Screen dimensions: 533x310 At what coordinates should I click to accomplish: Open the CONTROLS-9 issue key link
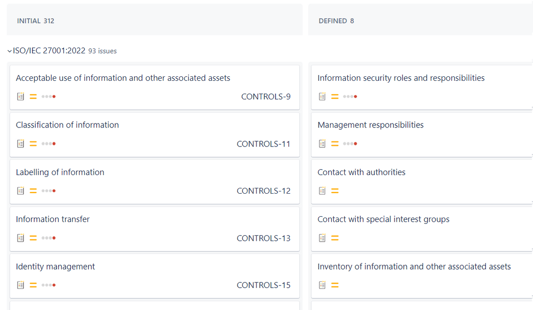pos(266,96)
